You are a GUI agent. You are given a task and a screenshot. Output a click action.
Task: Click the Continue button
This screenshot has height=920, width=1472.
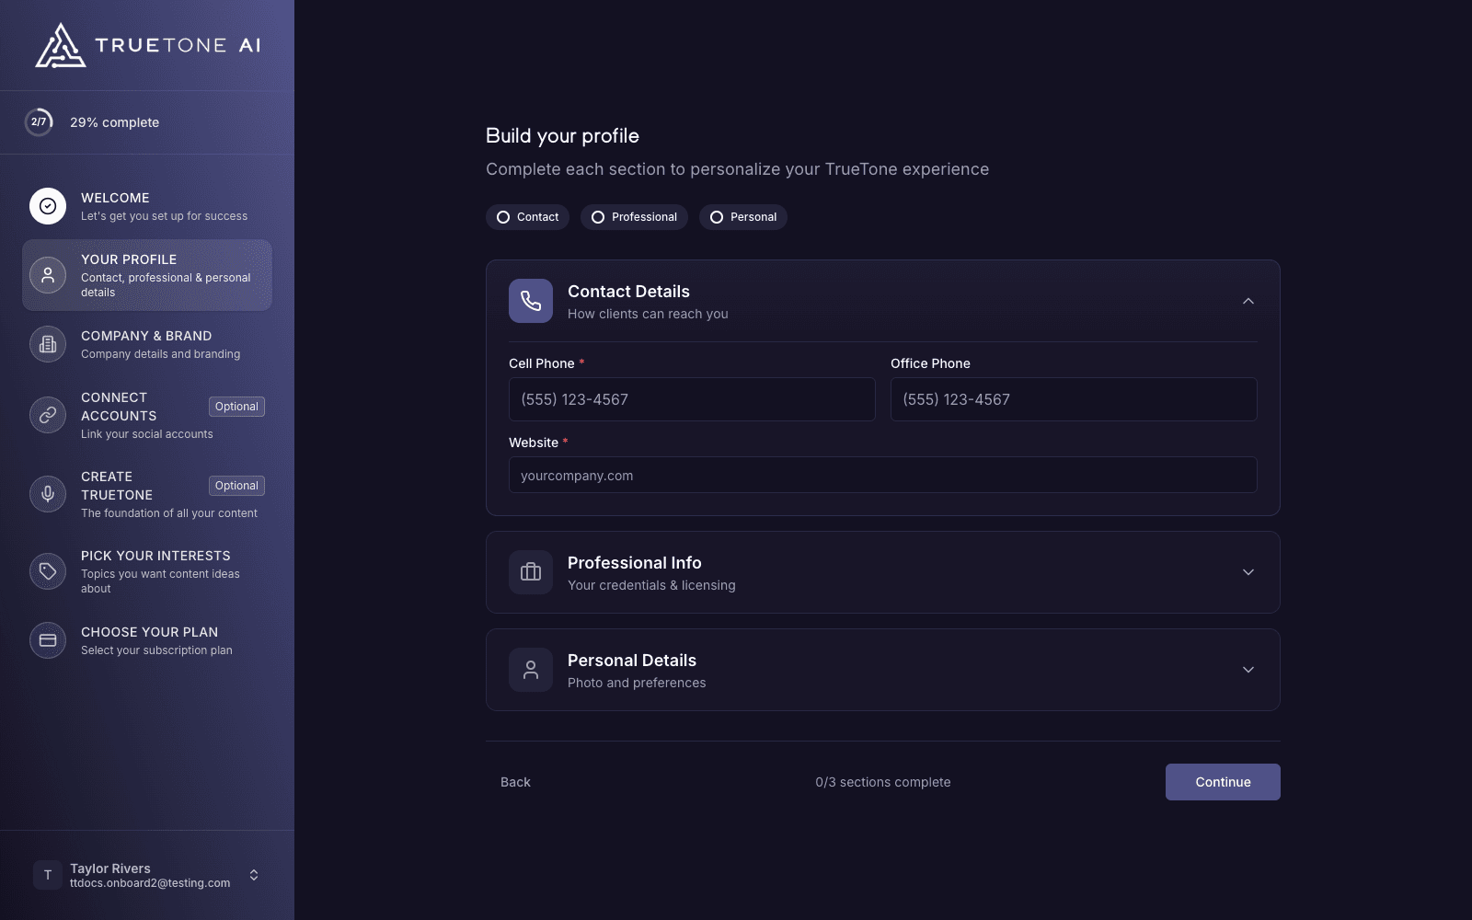click(x=1223, y=782)
